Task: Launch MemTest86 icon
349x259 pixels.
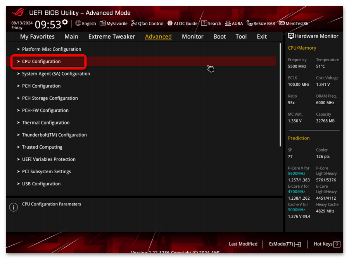Action: (x=282, y=23)
